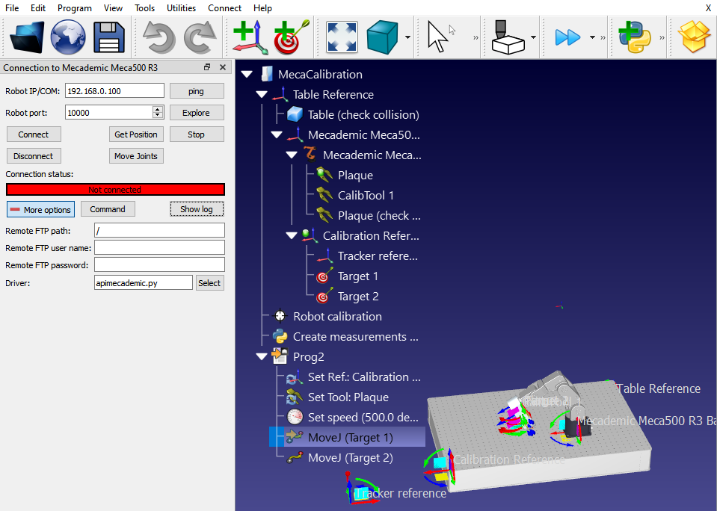The width and height of the screenshot is (717, 511).
Task: Add a new target
Action: (292, 37)
